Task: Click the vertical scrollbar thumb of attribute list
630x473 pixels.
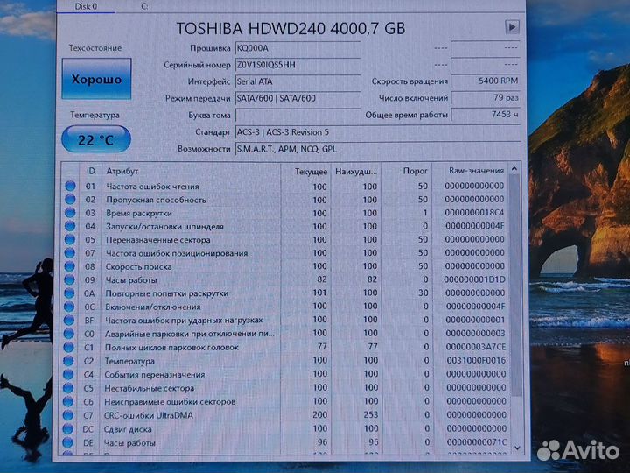Action: pyautogui.click(x=516, y=286)
